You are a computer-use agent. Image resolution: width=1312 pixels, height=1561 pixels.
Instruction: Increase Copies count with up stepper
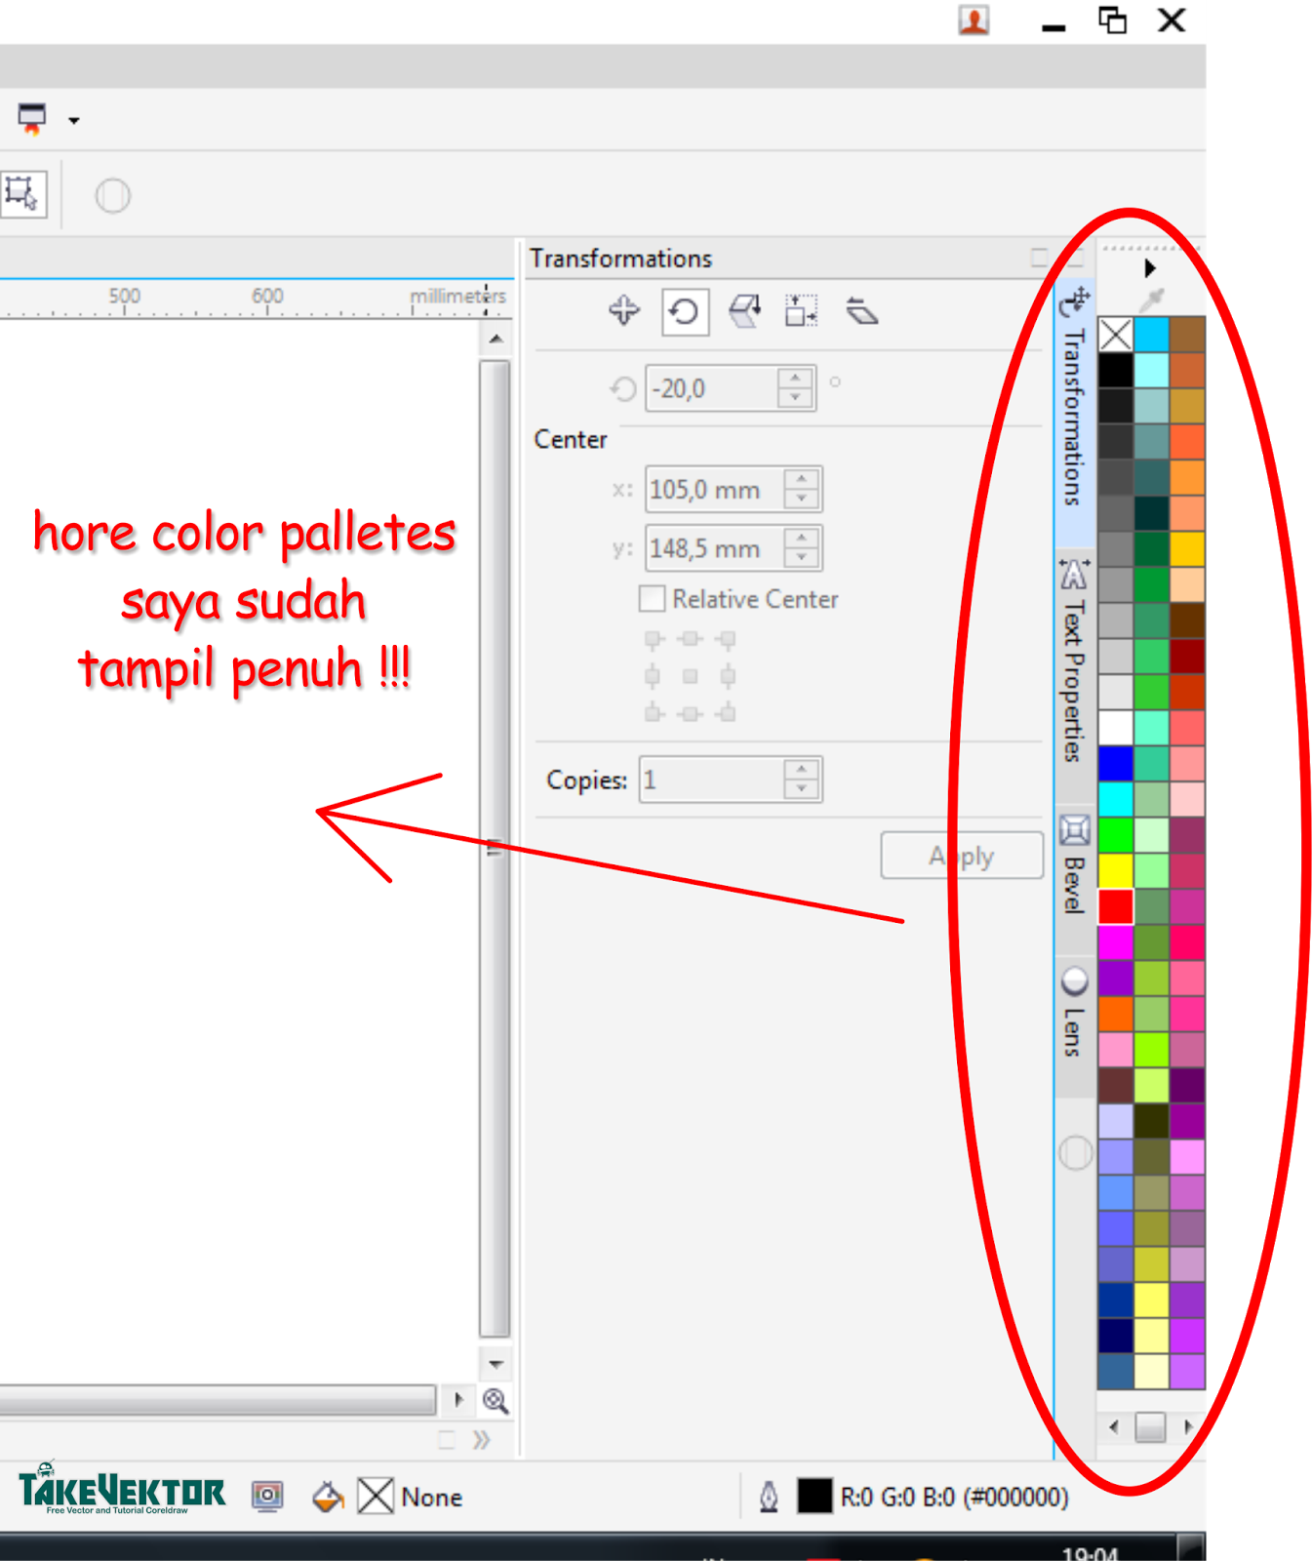click(802, 769)
